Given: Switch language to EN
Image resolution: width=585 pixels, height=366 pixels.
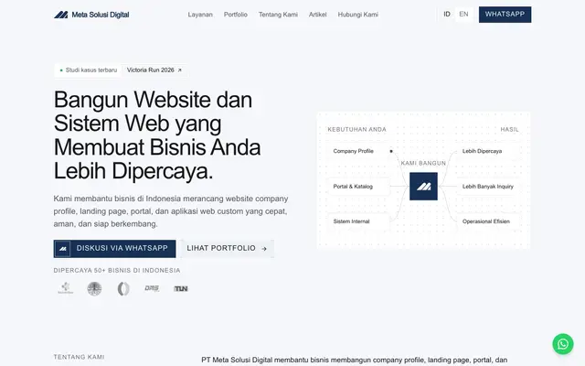Looking at the screenshot, I should click(x=463, y=15).
